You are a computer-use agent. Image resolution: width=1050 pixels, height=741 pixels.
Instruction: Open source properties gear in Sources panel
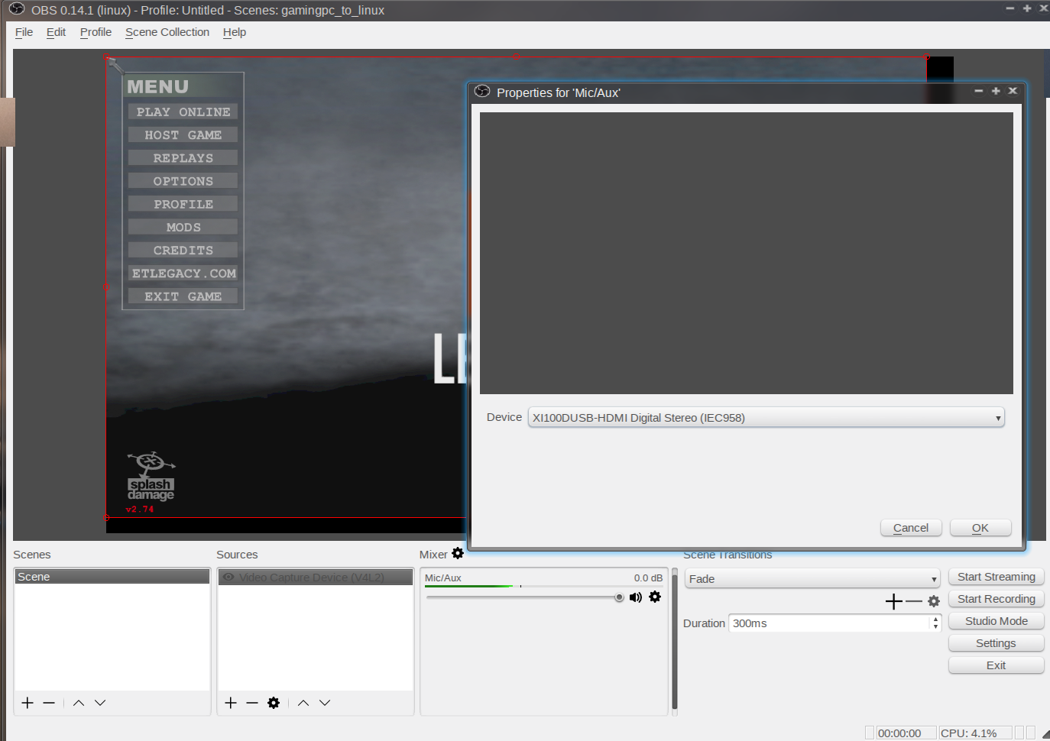(274, 703)
